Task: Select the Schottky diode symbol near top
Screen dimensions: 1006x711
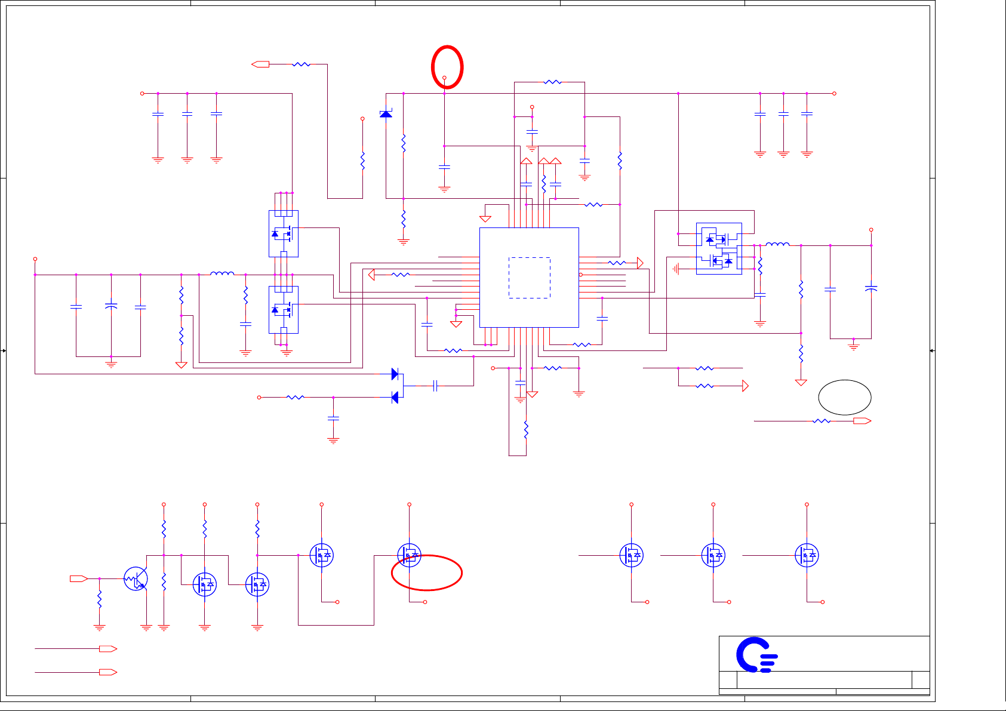Action: (x=386, y=113)
